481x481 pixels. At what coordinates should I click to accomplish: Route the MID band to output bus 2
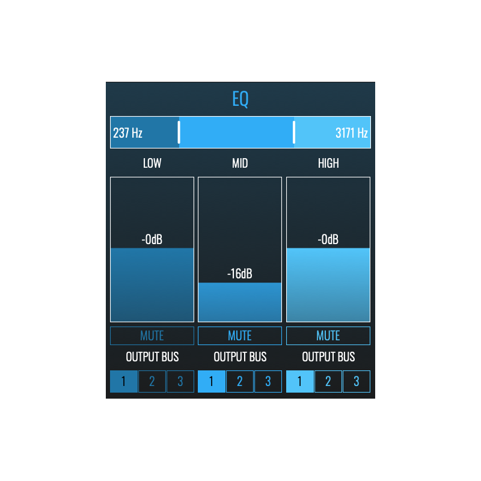click(240, 381)
